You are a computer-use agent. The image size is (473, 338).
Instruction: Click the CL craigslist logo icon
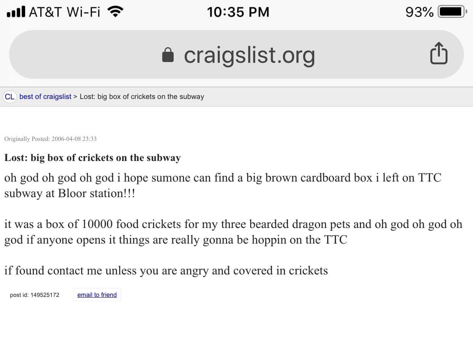(10, 97)
